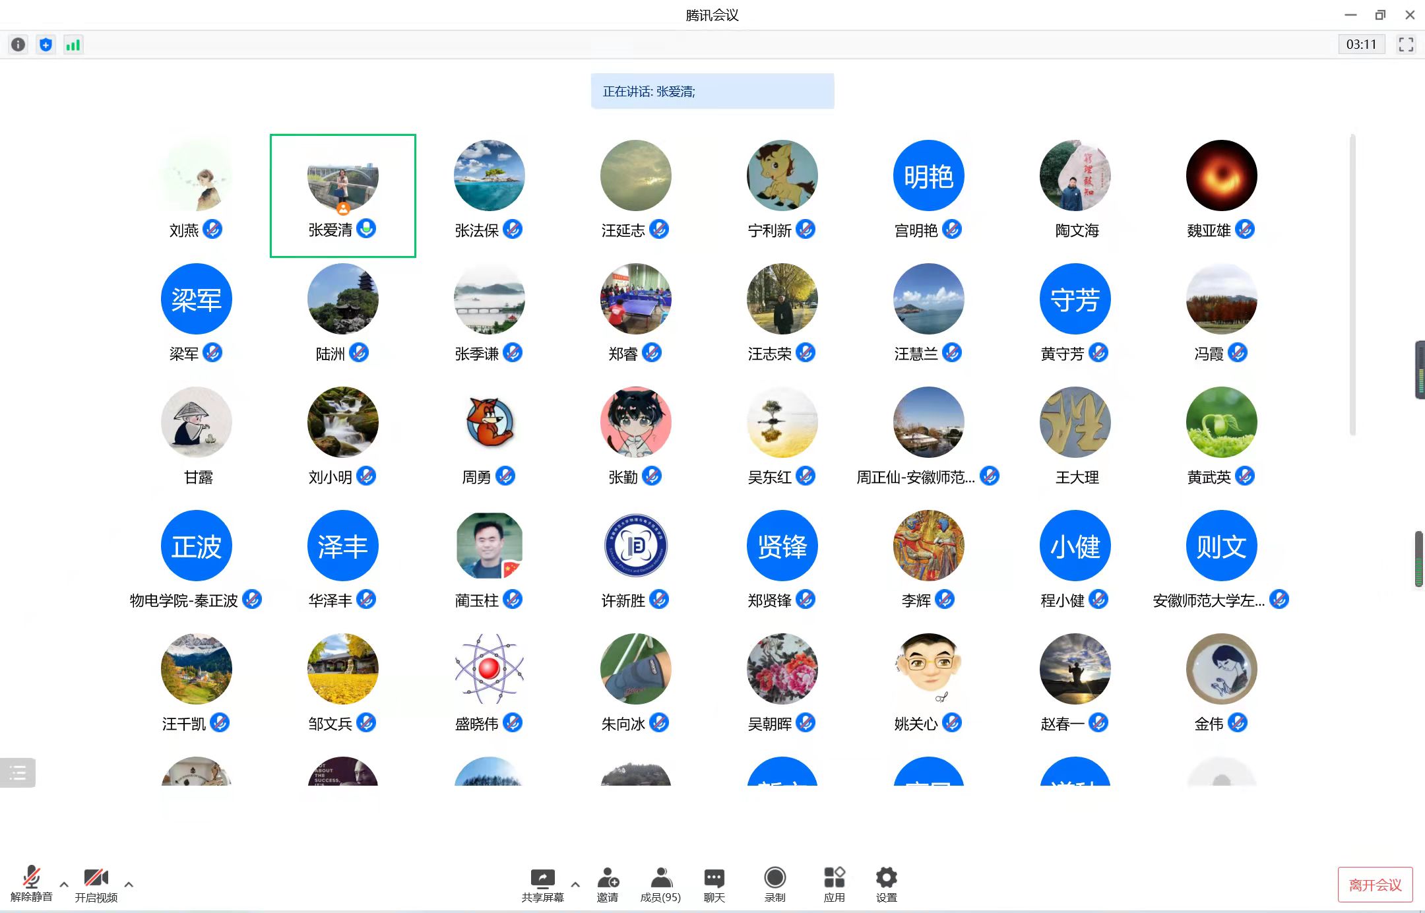Click 离开会议 leave meeting button

[1375, 885]
